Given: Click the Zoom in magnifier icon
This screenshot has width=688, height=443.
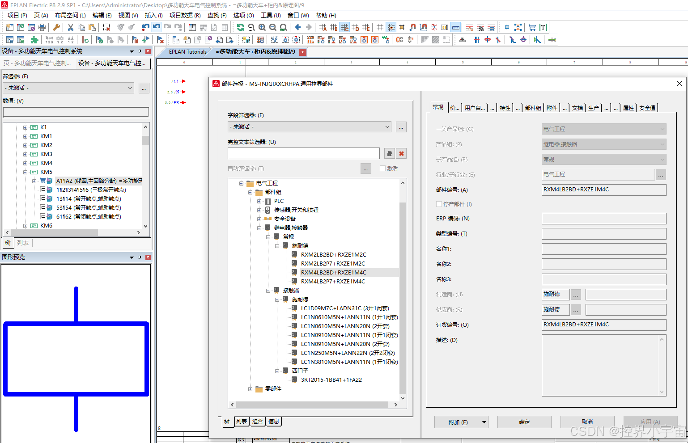Looking at the screenshot, I should point(262,27).
